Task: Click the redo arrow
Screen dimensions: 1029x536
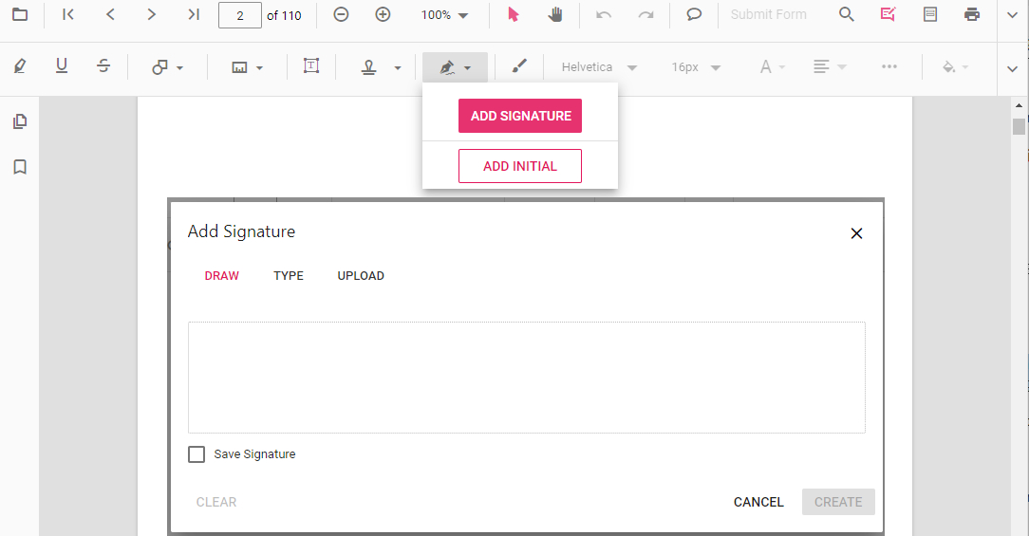Action: [645, 14]
